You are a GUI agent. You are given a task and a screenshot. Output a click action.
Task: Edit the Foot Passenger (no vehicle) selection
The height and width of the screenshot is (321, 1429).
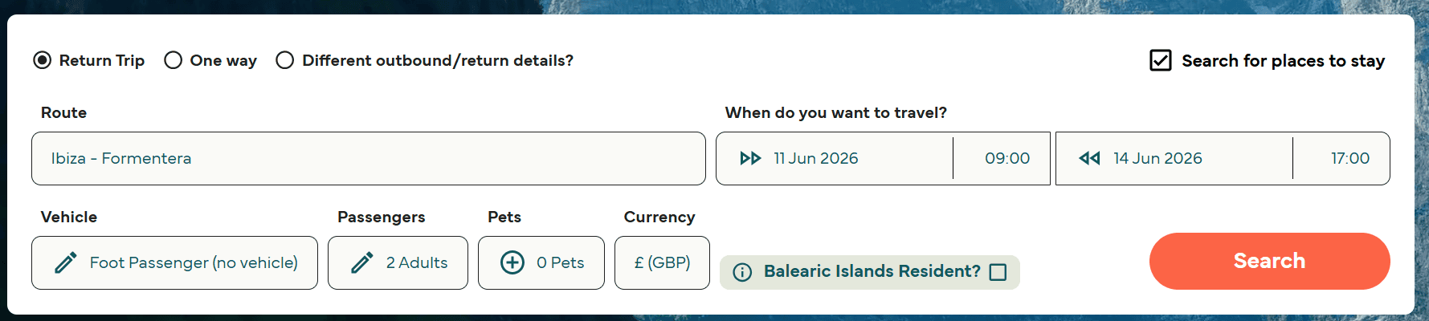tap(174, 262)
